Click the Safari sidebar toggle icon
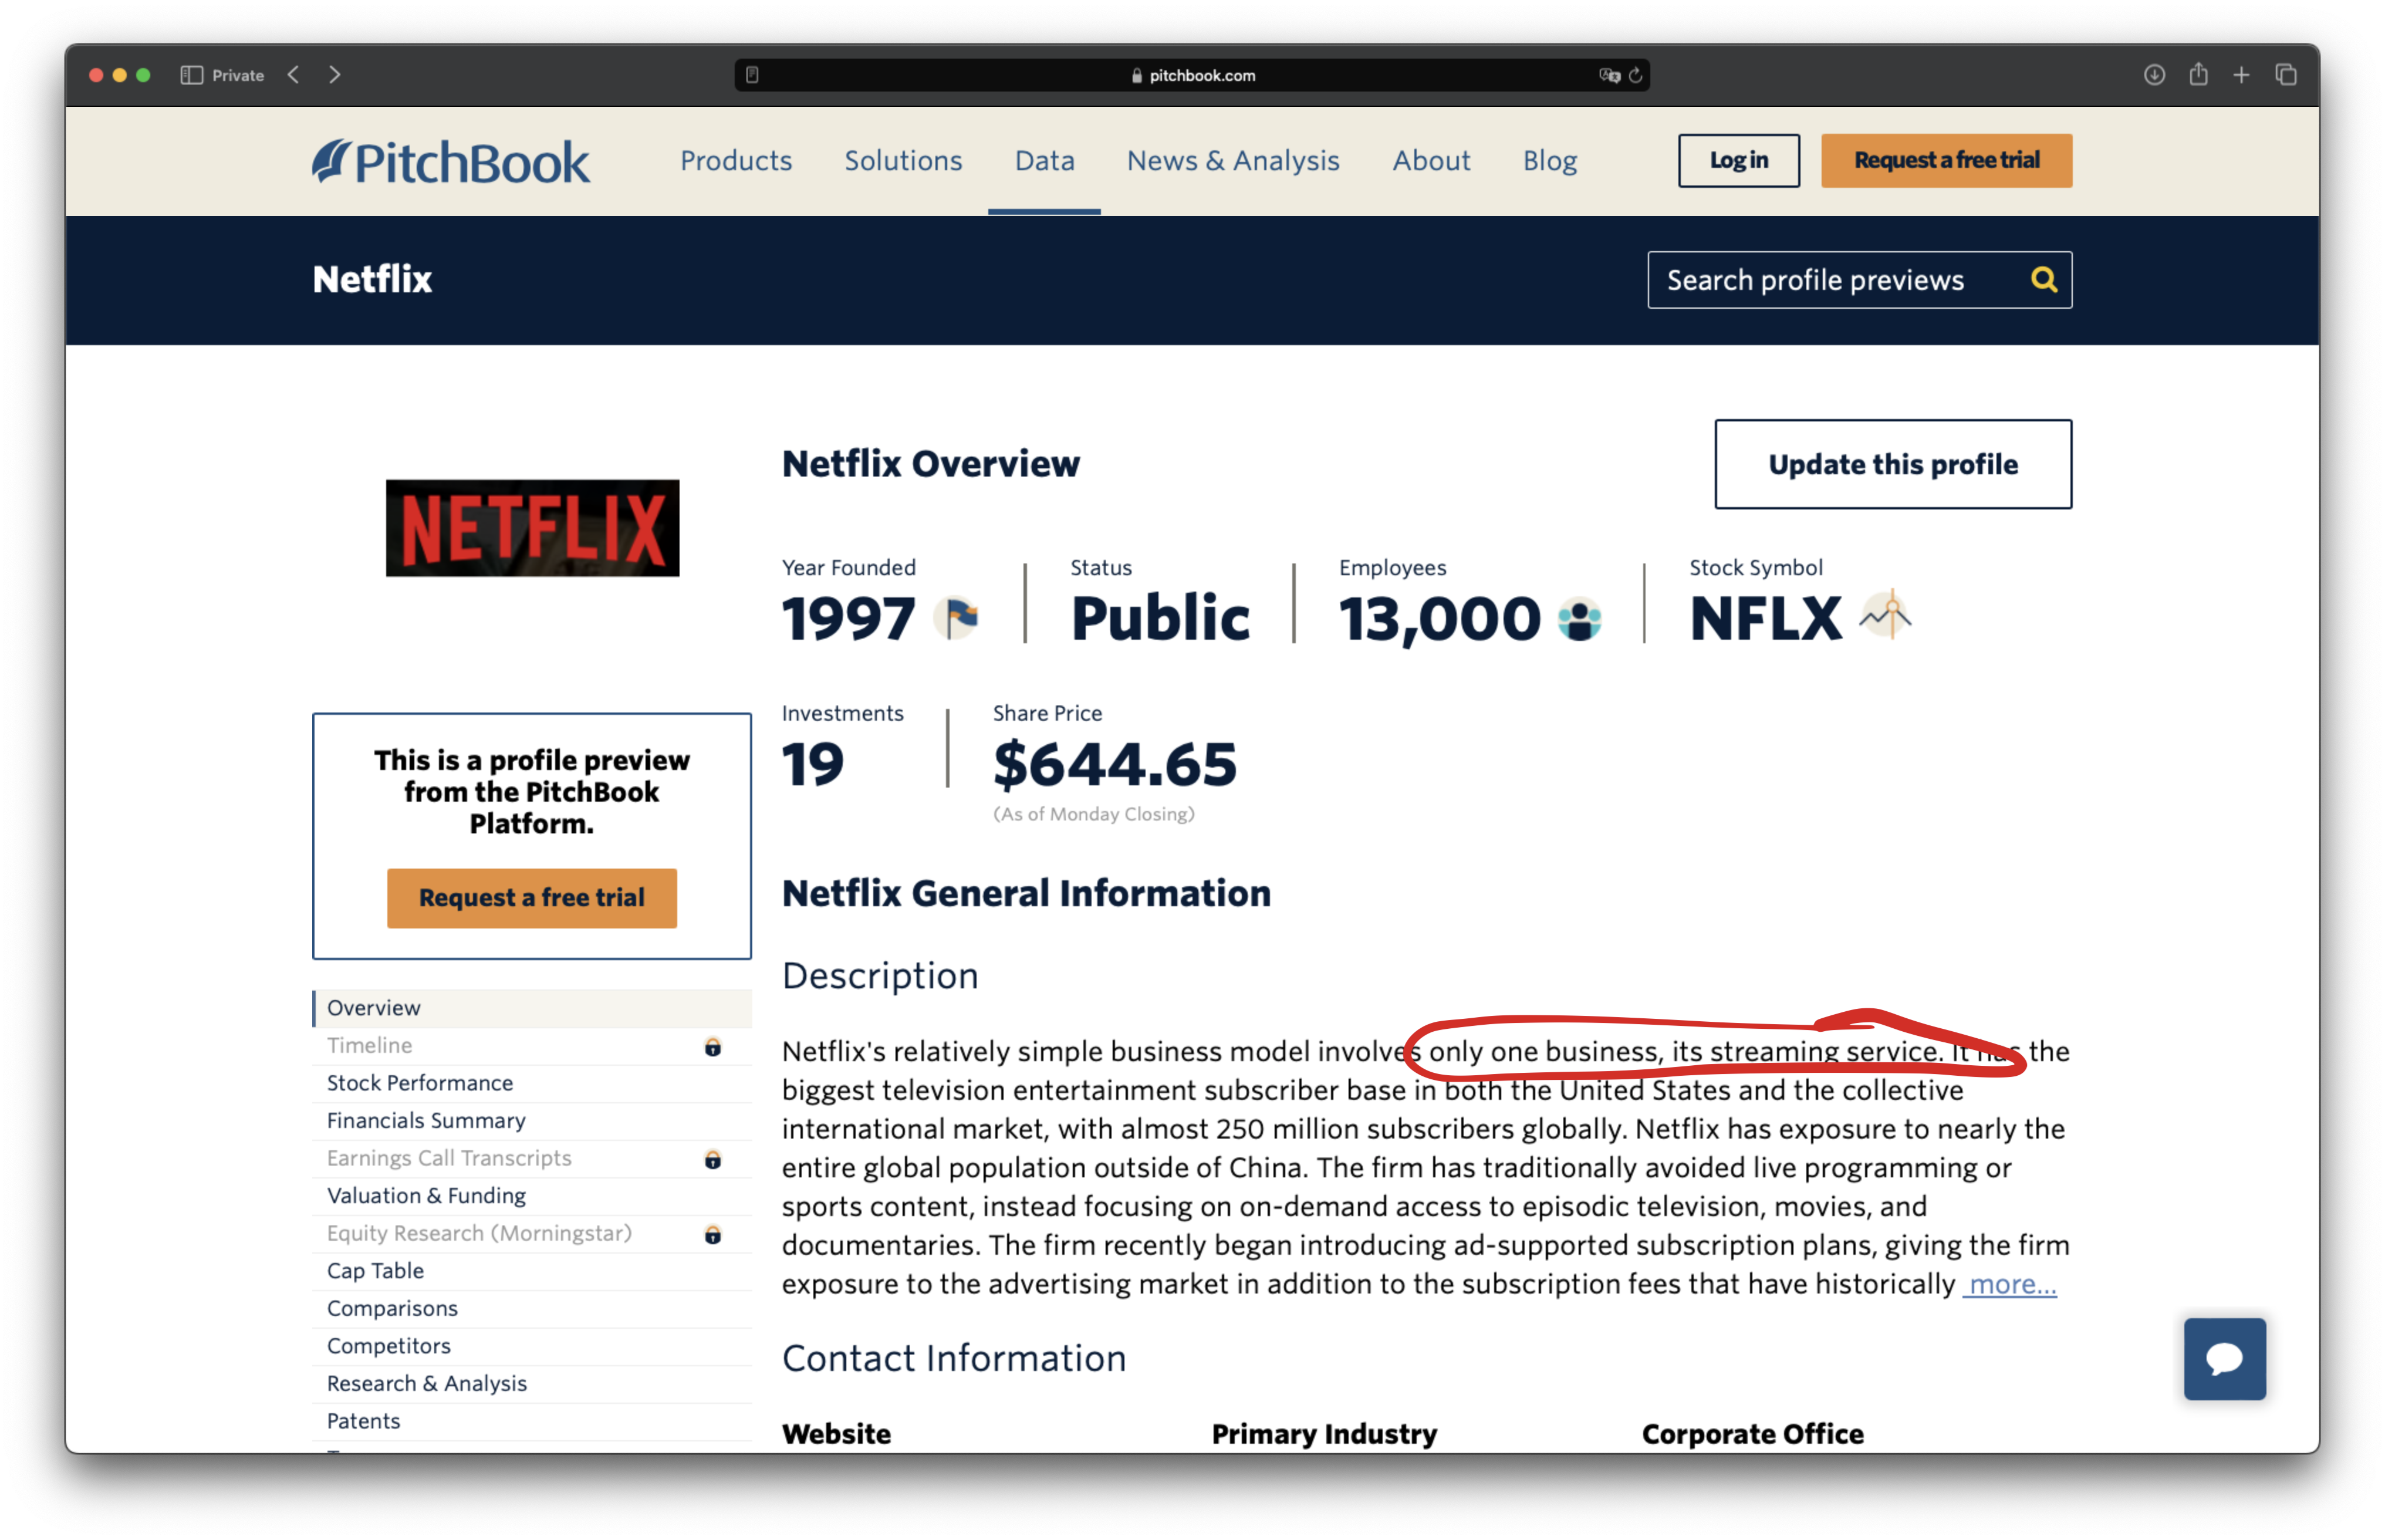This screenshot has width=2385, height=1540. tap(192, 75)
